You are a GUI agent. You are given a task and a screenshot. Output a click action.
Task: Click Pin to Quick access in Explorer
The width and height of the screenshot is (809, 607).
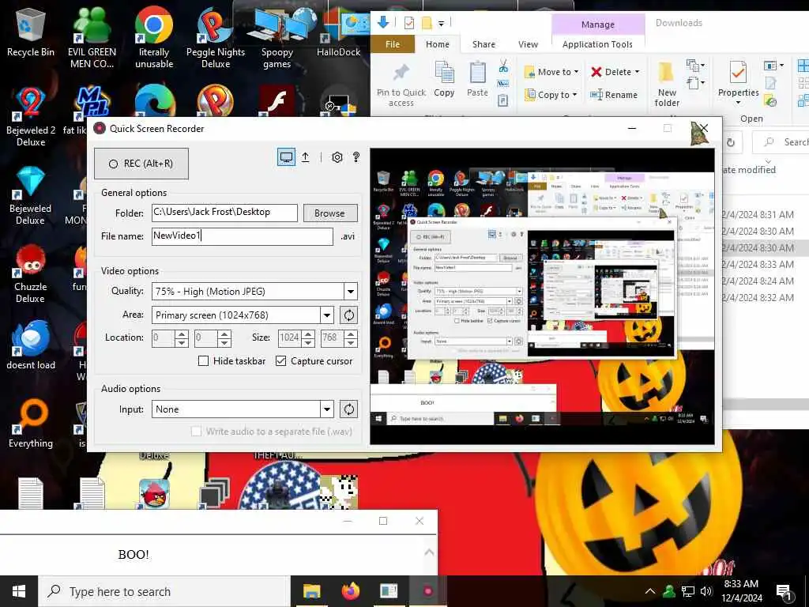pyautogui.click(x=401, y=85)
